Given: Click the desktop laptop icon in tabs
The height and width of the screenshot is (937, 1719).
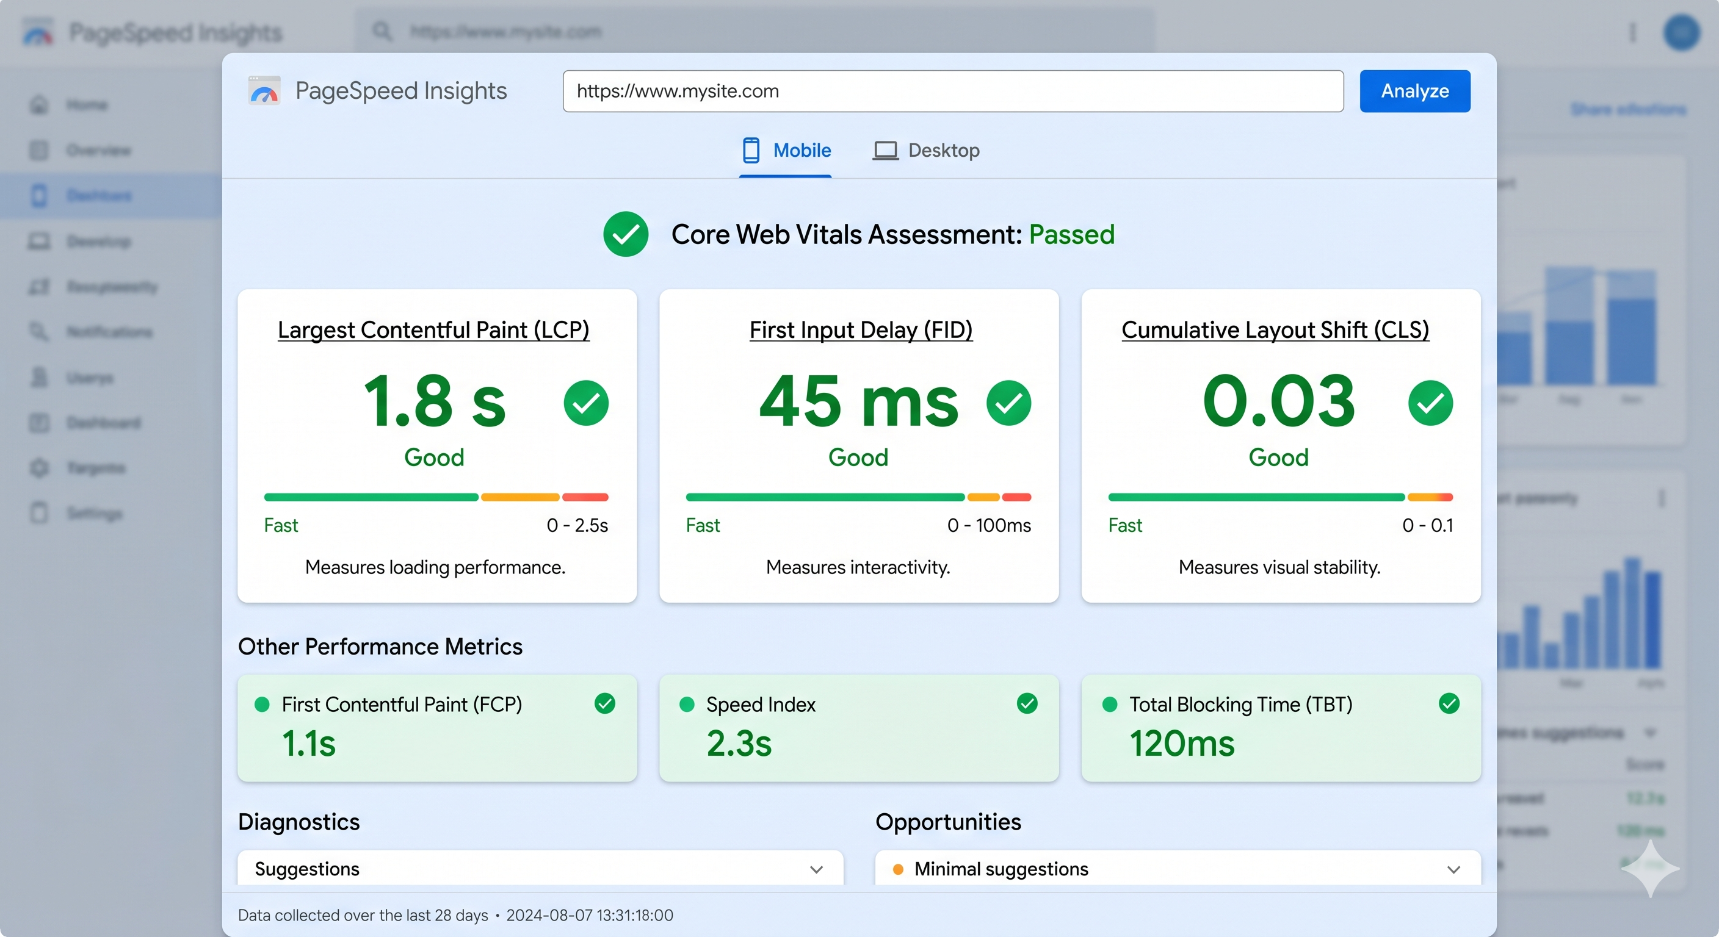Looking at the screenshot, I should (886, 151).
